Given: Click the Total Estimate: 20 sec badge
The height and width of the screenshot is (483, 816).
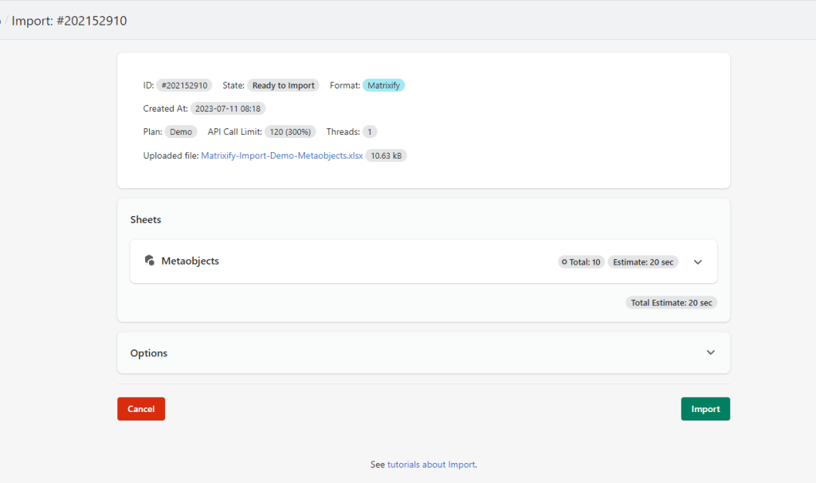Looking at the screenshot, I should pos(671,302).
